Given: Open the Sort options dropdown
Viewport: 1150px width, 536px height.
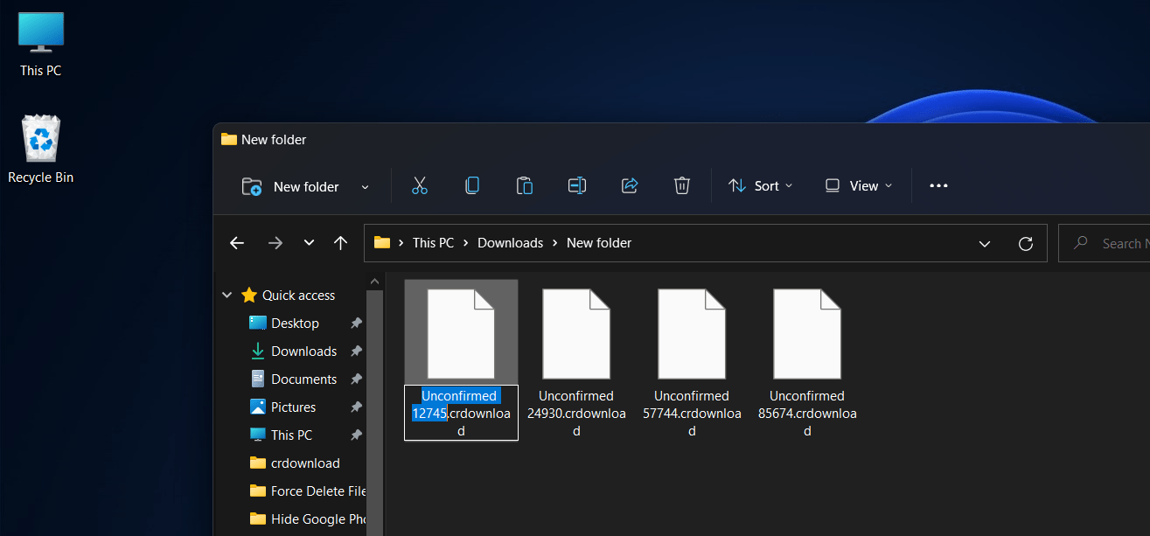Looking at the screenshot, I should [760, 185].
